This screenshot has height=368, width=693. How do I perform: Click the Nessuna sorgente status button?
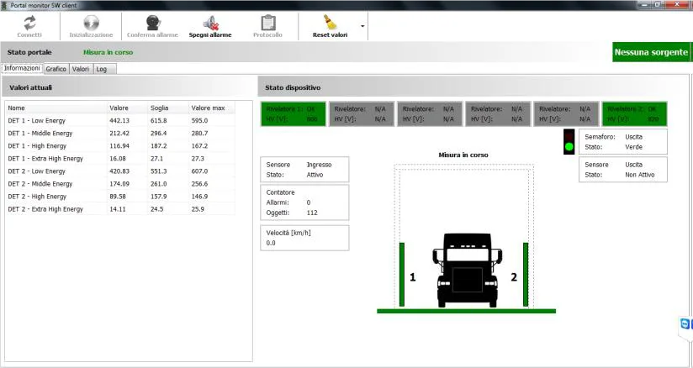coord(651,52)
